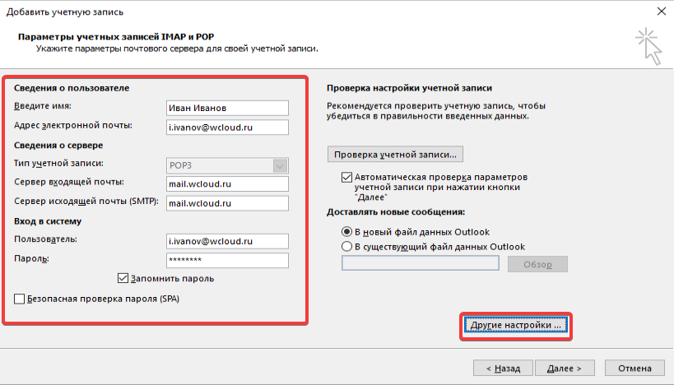The width and height of the screenshot is (674, 385).
Task: Select В новый файл данных Outlook option
Action: click(x=346, y=232)
